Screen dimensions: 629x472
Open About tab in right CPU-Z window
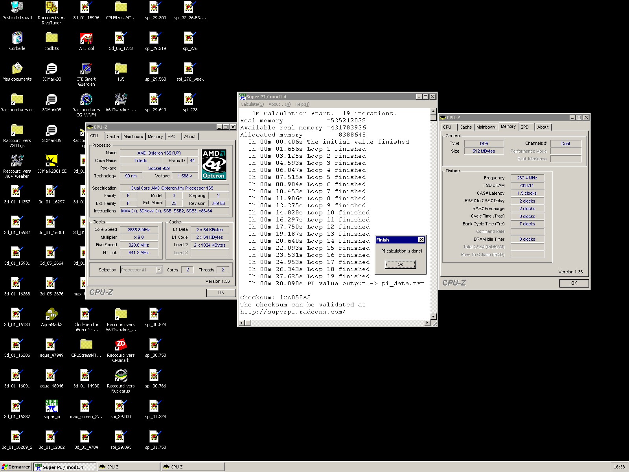[543, 127]
